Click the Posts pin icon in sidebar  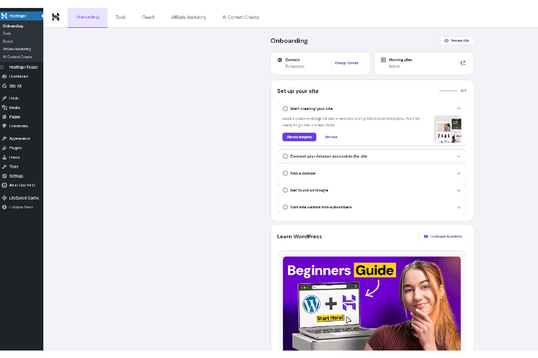(x=4, y=98)
